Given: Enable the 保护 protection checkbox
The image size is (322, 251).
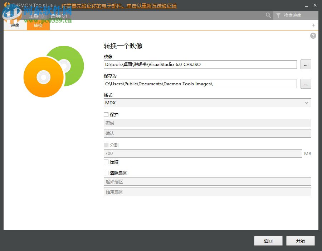Looking at the screenshot, I should click(106, 114).
